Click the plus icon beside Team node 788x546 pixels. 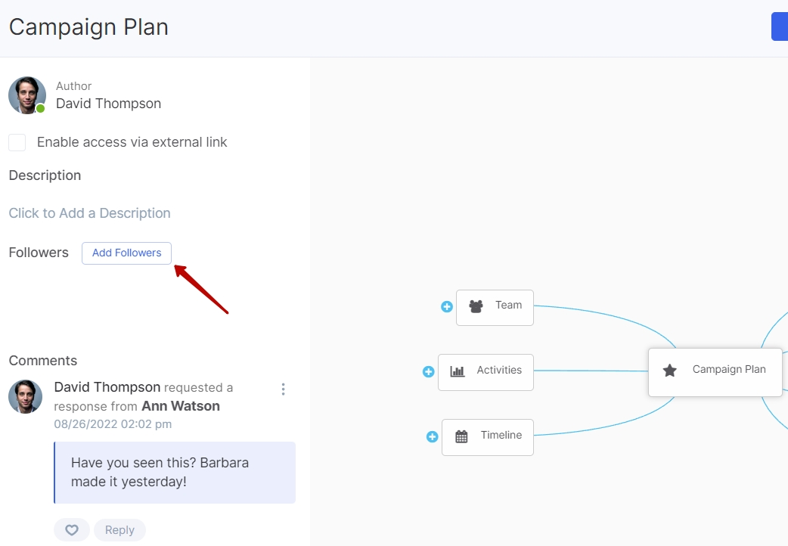tap(446, 307)
